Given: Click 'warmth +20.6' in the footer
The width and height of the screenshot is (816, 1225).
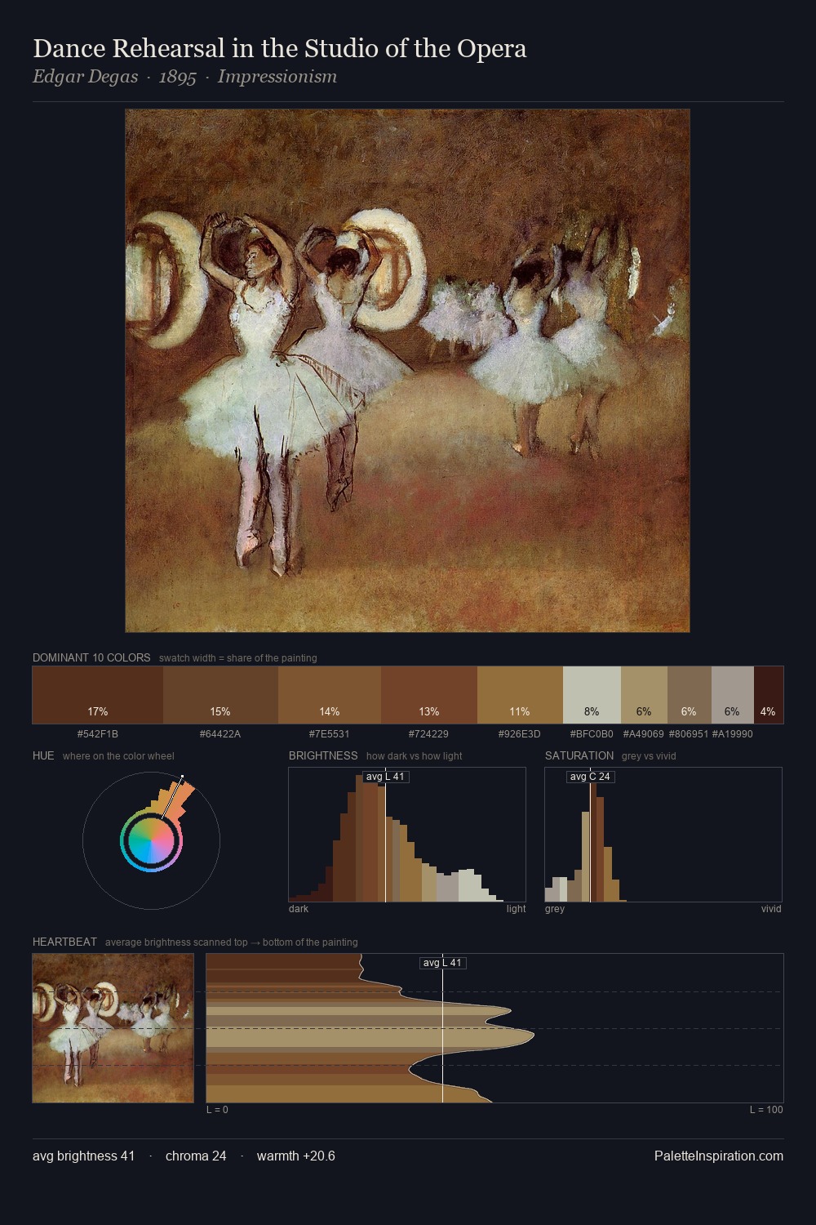Looking at the screenshot, I should pos(296,1156).
